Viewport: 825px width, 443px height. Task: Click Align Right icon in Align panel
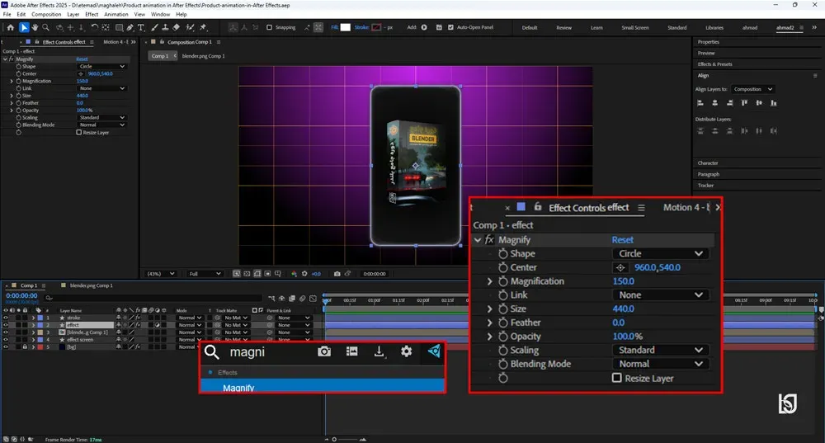(730, 103)
